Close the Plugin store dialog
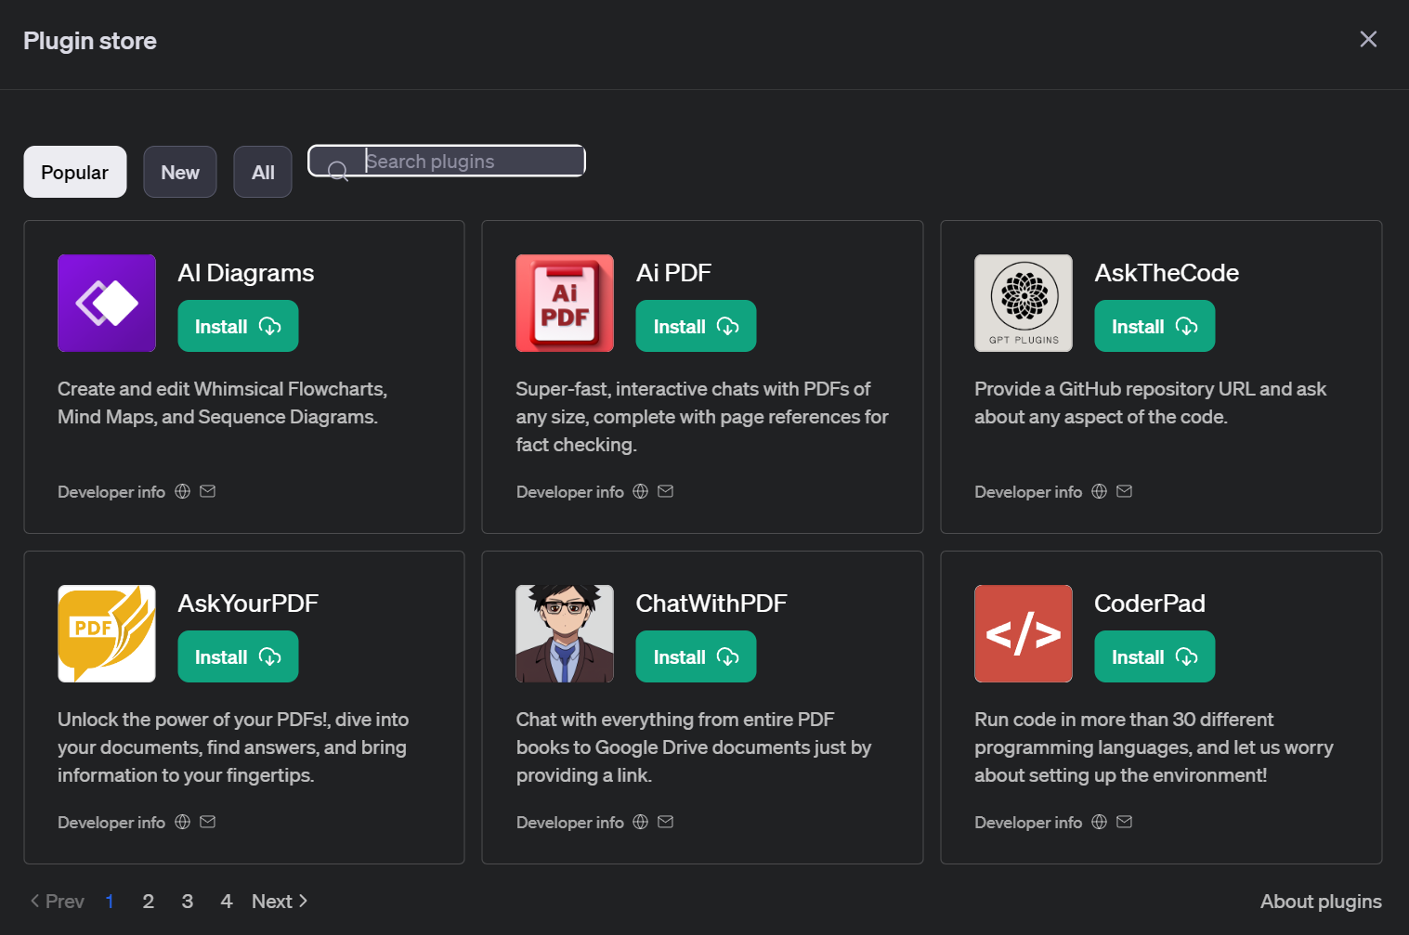Screen dimensions: 1409x935 [1368, 39]
